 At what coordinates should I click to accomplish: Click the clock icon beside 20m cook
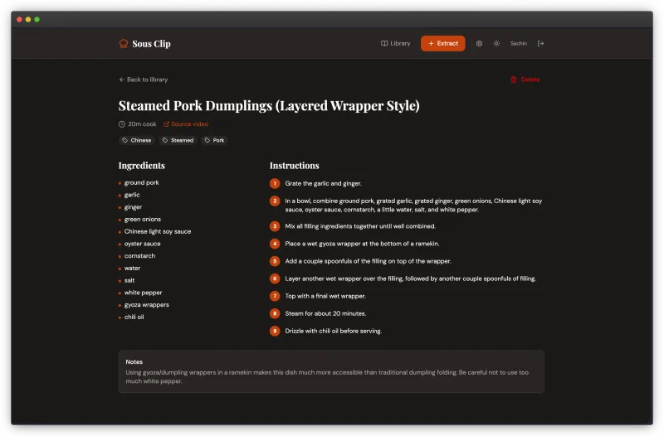122,124
